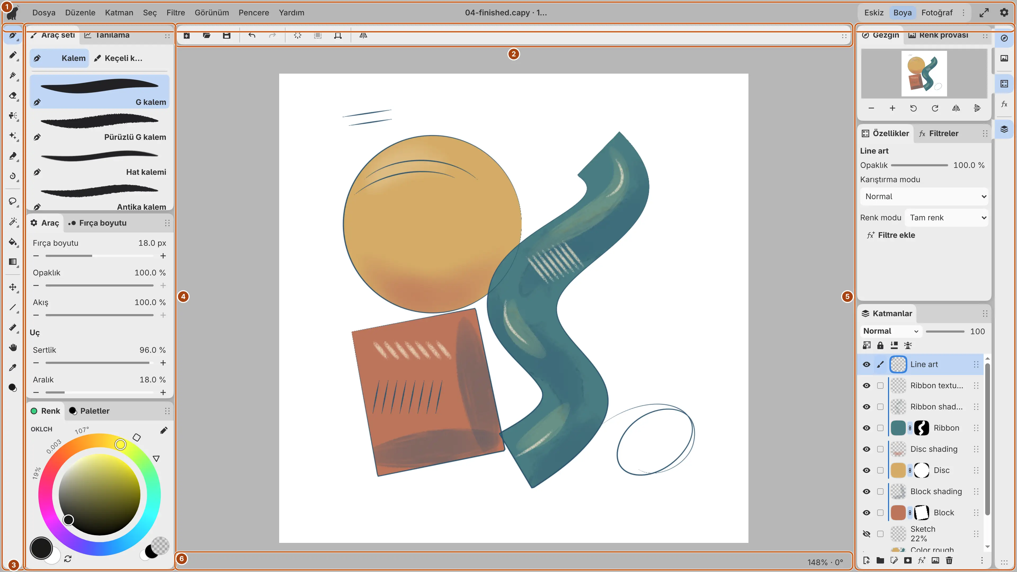Click the Save document icon
Screen dimensions: 1017x572
(227, 35)
